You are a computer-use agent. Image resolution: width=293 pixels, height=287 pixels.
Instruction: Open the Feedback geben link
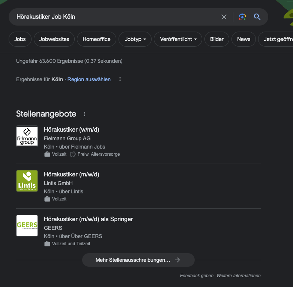pos(197,276)
